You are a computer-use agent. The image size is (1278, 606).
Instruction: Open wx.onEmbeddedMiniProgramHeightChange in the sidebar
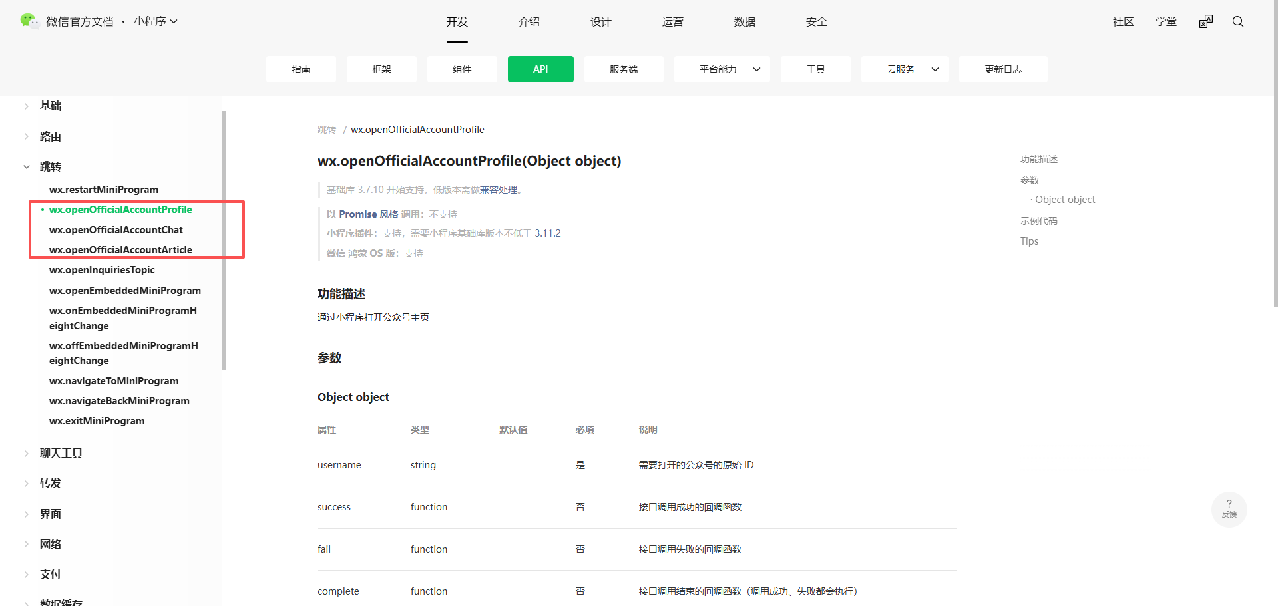pos(123,318)
